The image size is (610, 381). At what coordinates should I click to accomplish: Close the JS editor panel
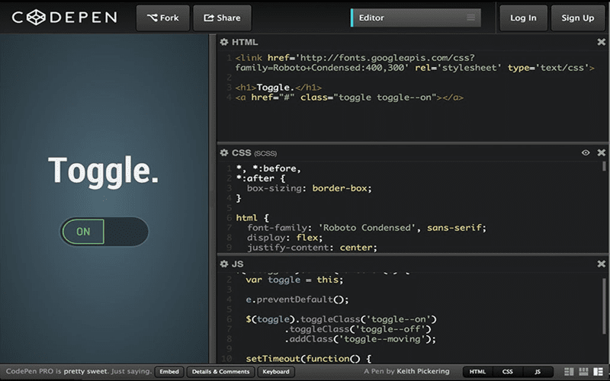(x=601, y=264)
